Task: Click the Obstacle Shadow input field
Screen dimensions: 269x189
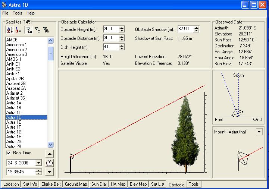Action: tap(186, 29)
